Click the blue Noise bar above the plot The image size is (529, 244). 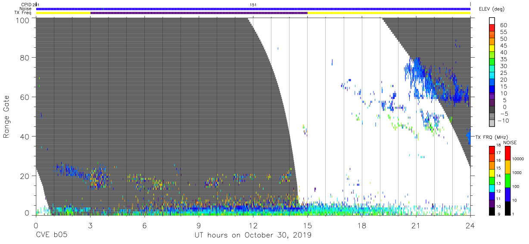253,9
